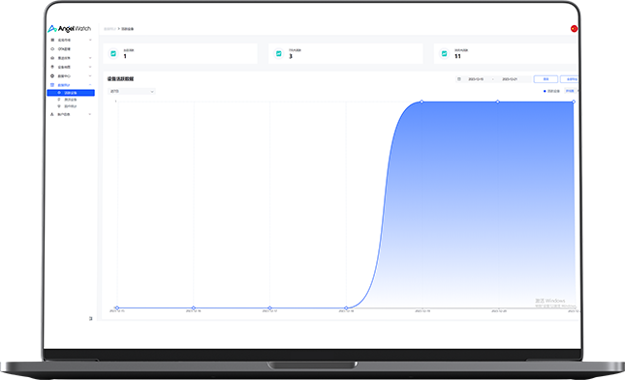
Task: Collapse the blue expanded sidebar menu chevron
Action: 90,85
